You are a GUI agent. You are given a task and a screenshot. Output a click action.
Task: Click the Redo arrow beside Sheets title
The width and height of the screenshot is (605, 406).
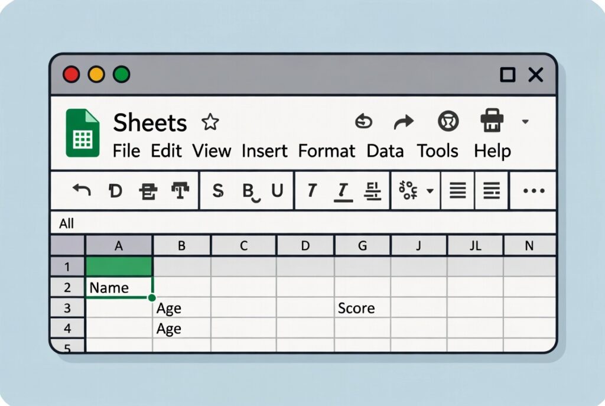(404, 121)
